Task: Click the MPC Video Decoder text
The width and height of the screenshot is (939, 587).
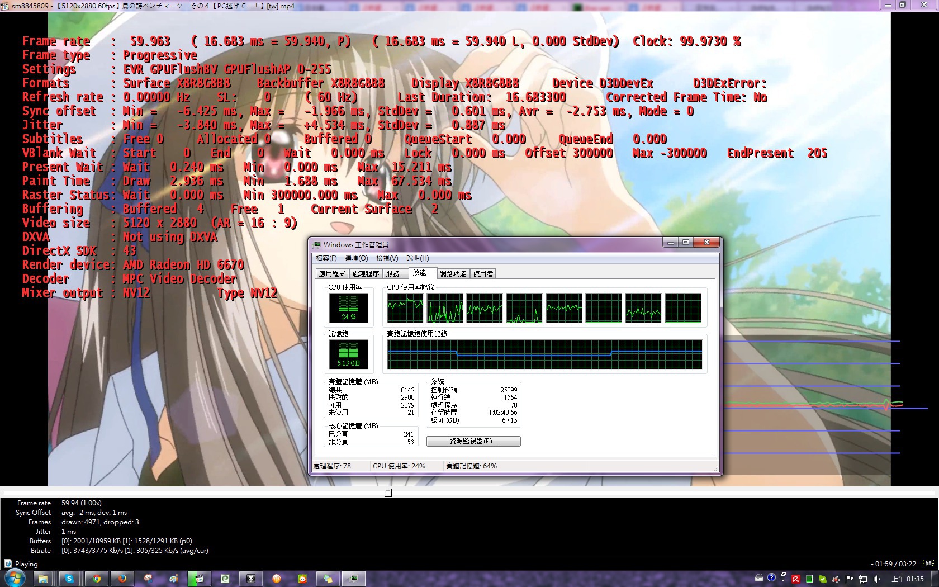Action: point(180,279)
